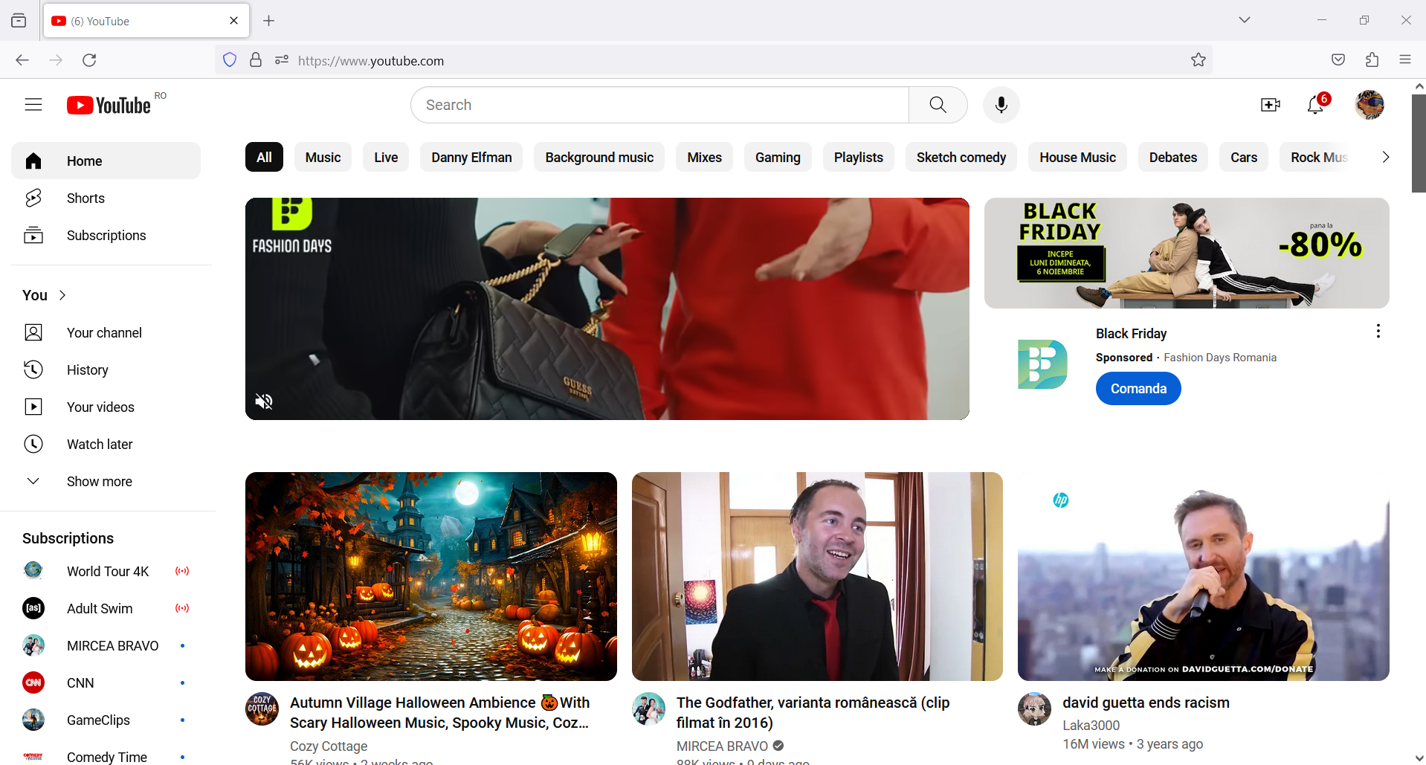Open the MIRCEA BRAVO channel link

[721, 746]
